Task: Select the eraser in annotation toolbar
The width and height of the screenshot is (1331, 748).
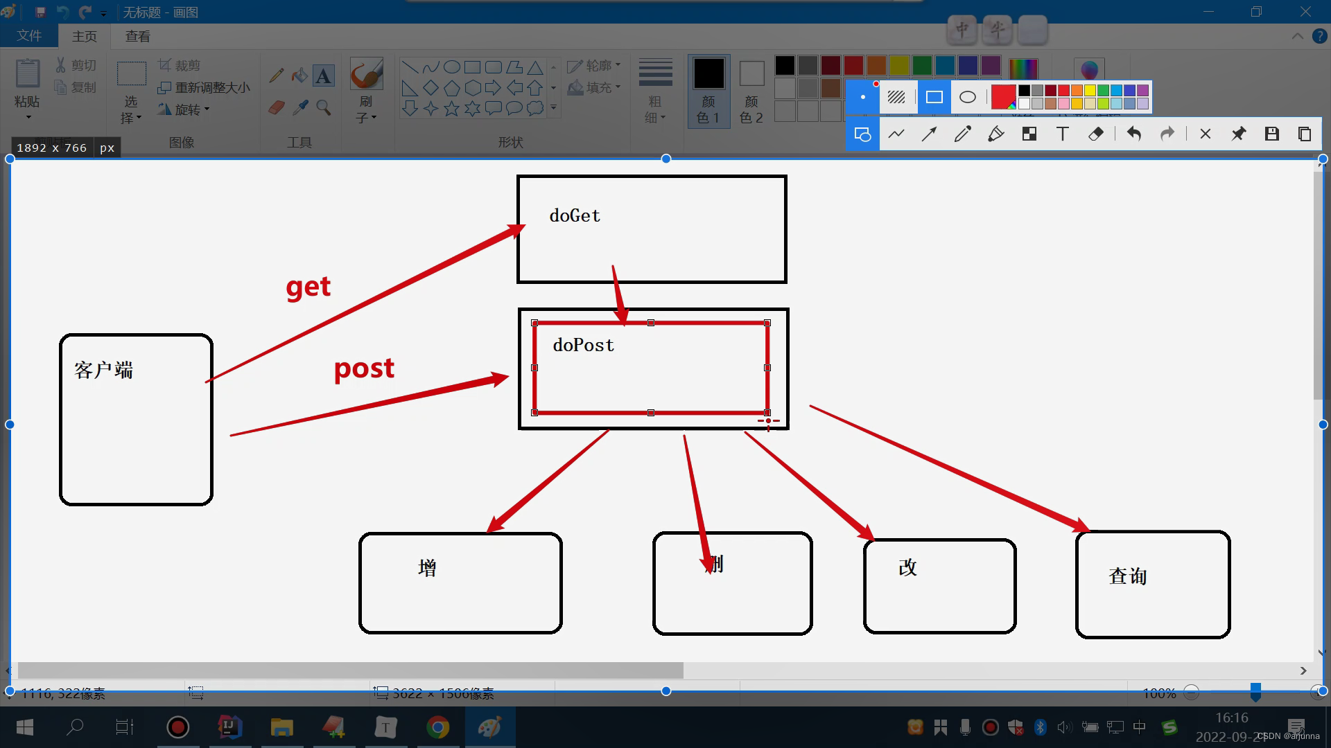Action: coord(1096,134)
